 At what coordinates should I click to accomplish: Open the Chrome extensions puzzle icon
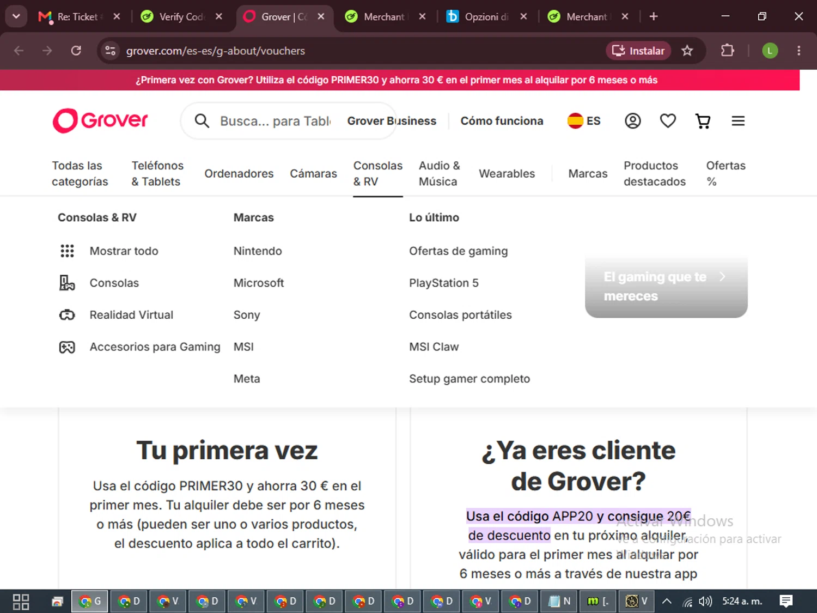pos(728,51)
